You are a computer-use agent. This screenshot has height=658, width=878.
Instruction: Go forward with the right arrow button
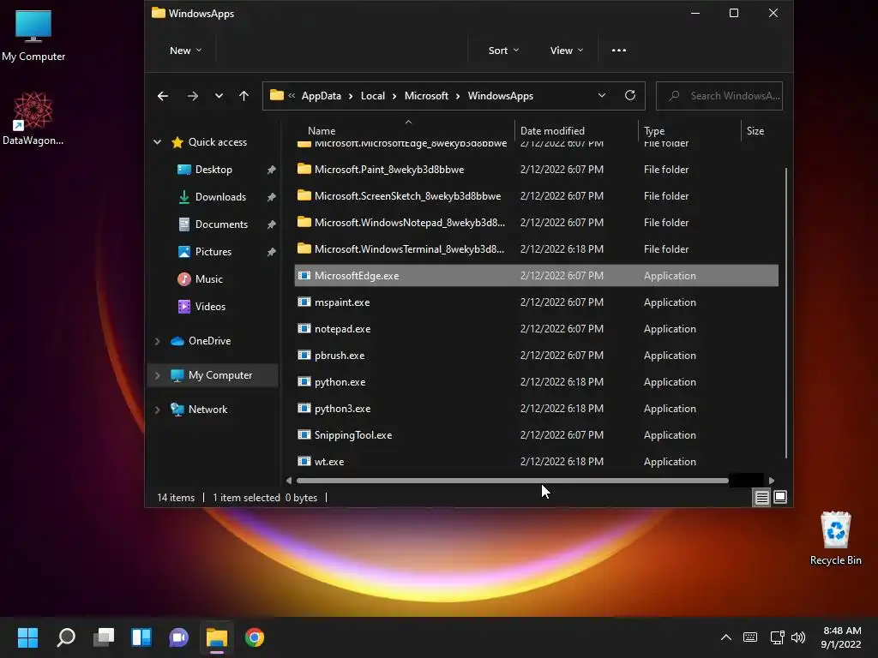click(x=193, y=96)
